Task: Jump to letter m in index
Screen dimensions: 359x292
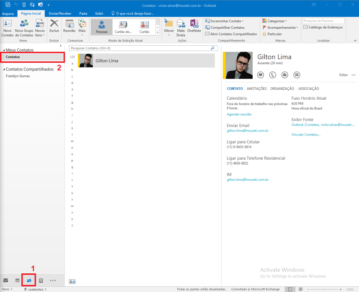Action: (72, 141)
